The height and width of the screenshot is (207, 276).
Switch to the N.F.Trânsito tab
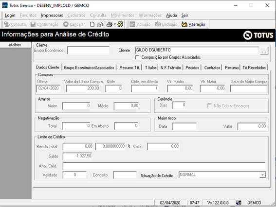(170, 68)
